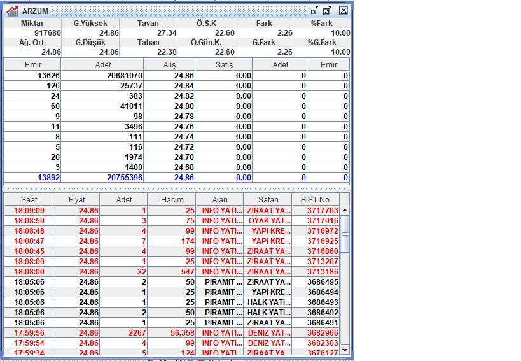Select the bid quantity 1974

134,157
